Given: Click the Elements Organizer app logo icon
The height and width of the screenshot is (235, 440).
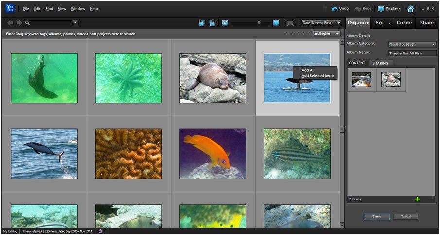Looking at the screenshot, I should pyautogui.click(x=10, y=9).
